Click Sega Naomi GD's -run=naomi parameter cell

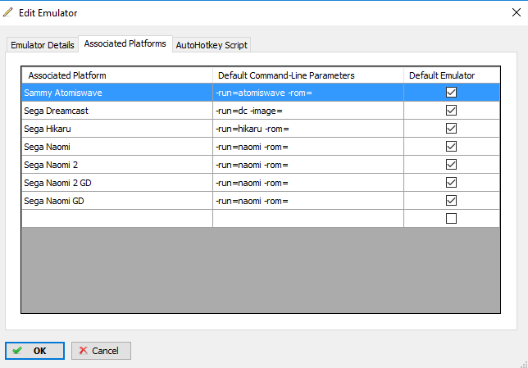(x=308, y=201)
